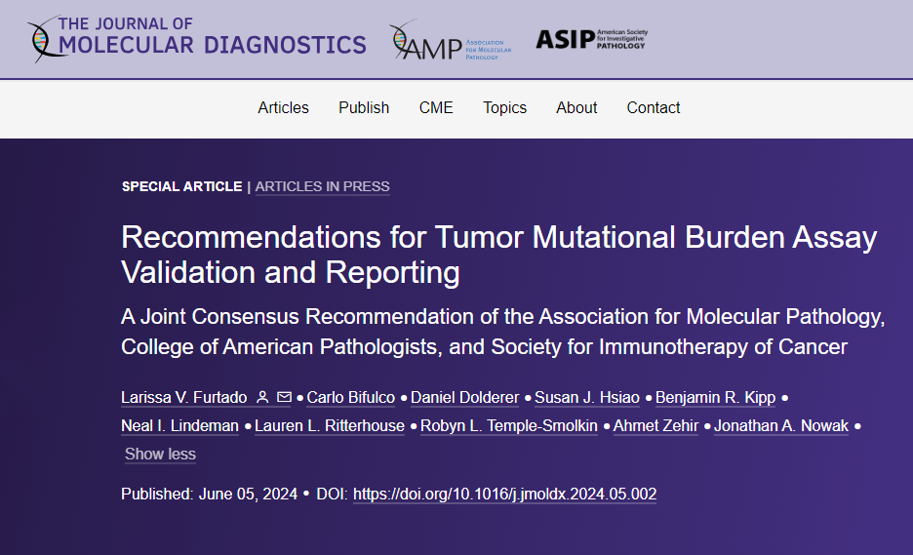View author Carlo Bifulco's details

pos(350,398)
